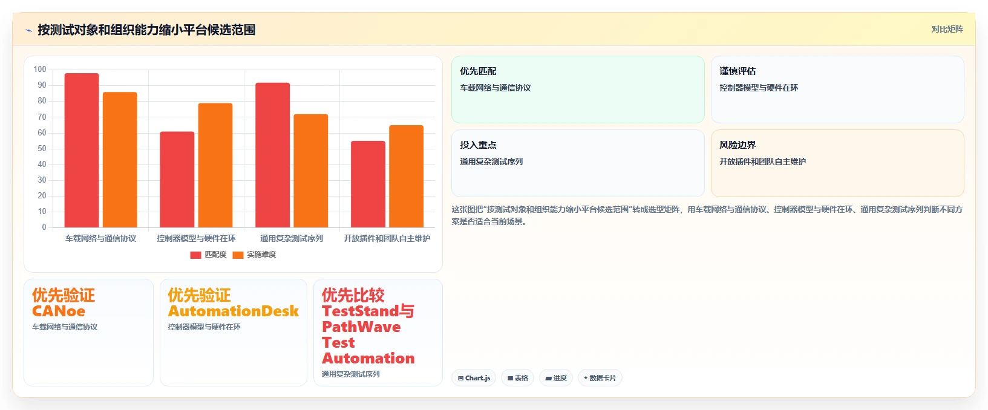Click the AutomationDesk card title

pos(233,303)
